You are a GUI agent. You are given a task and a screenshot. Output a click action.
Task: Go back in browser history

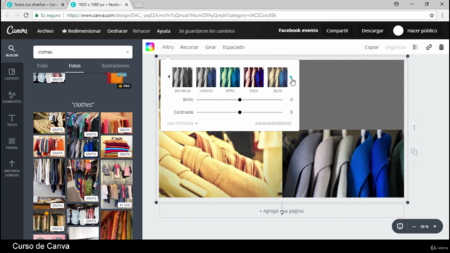(8, 15)
